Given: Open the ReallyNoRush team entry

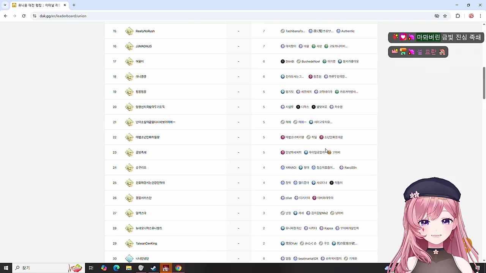Looking at the screenshot, I should (145, 31).
